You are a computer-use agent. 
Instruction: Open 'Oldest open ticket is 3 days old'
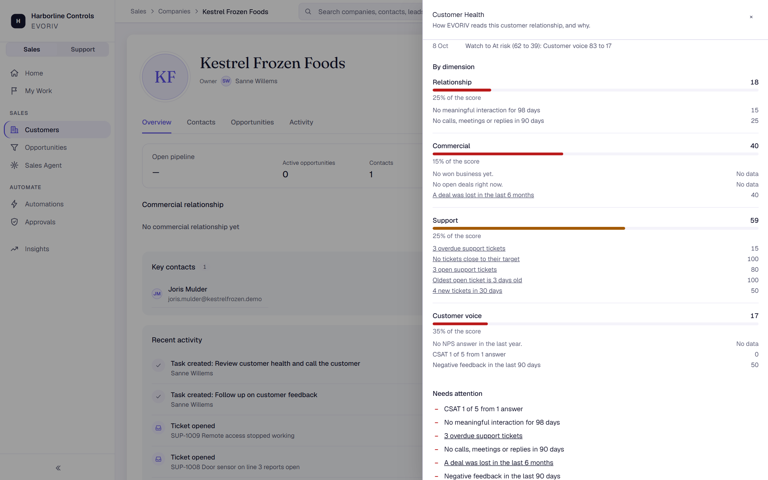477,280
